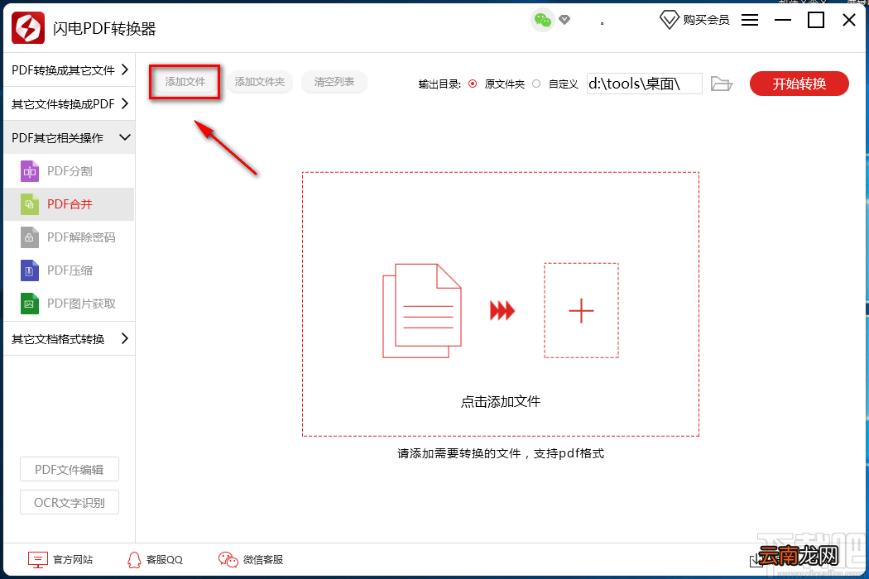The height and width of the screenshot is (579, 869).
Task: Click the 客服QQ penguin icon
Action: pos(134,560)
